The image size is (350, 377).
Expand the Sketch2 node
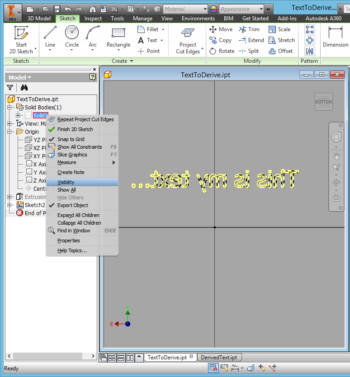pos(9,205)
